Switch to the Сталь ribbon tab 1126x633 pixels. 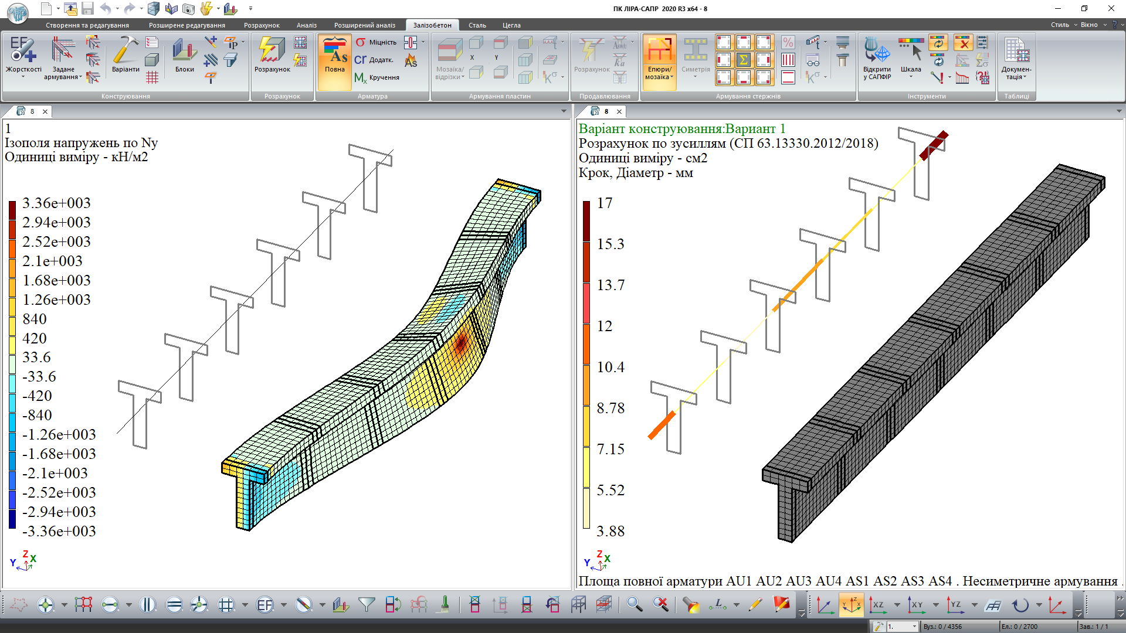(x=477, y=25)
